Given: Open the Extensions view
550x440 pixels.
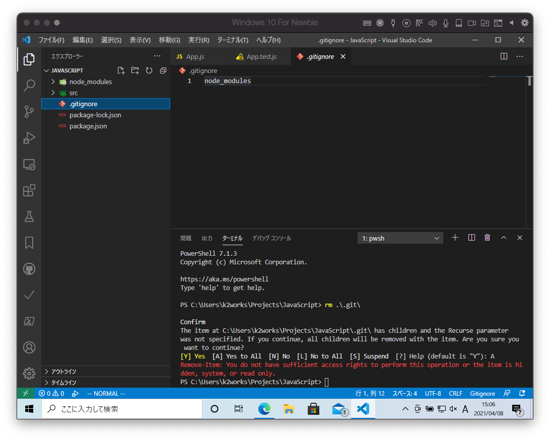Looking at the screenshot, I should 29,190.
